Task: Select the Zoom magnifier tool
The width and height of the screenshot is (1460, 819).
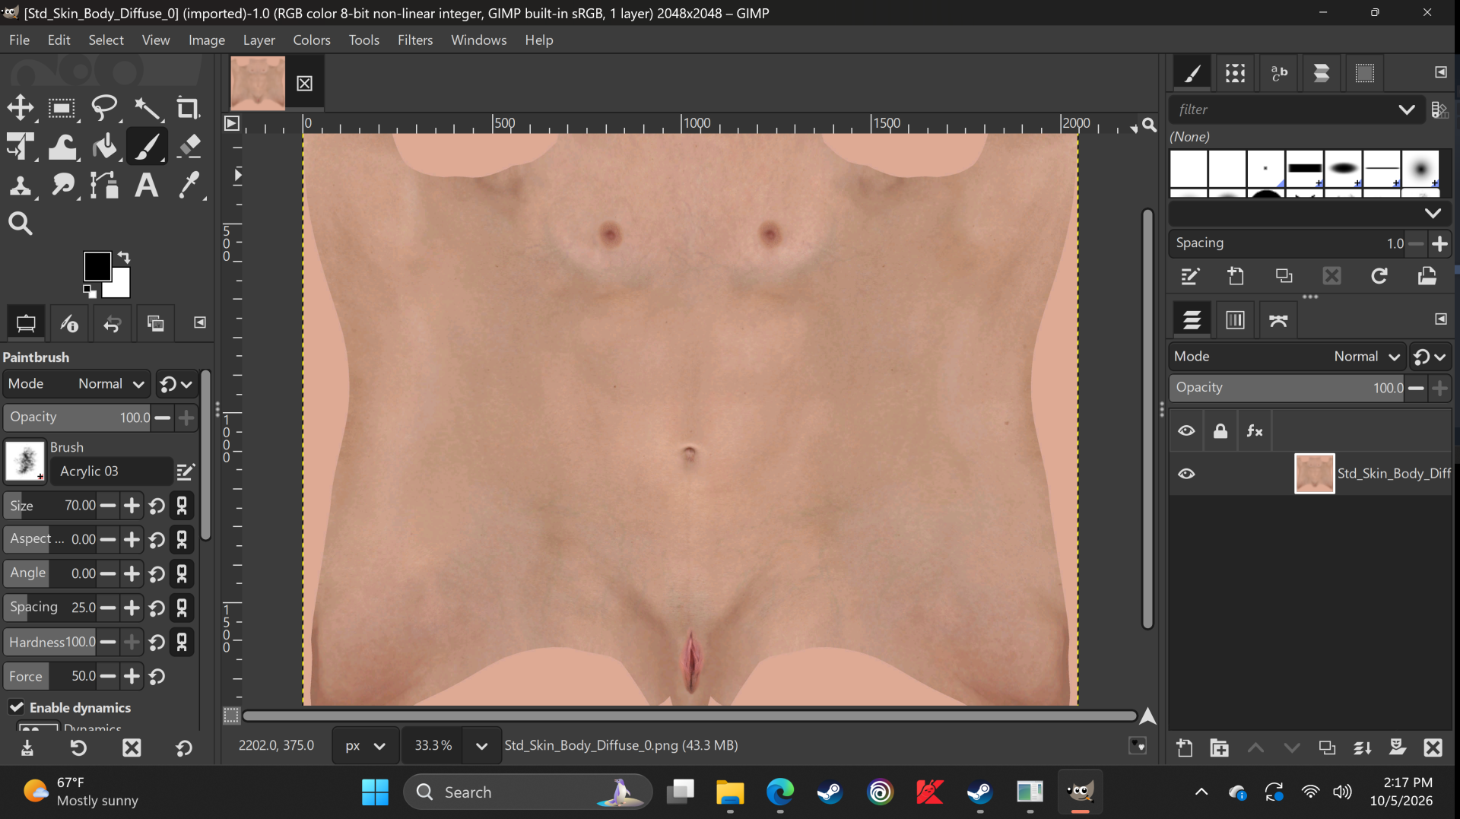Action: (21, 224)
